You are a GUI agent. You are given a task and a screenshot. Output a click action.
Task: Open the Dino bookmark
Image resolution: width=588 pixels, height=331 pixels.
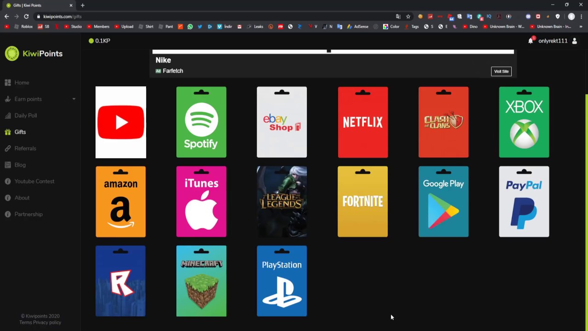click(x=470, y=27)
